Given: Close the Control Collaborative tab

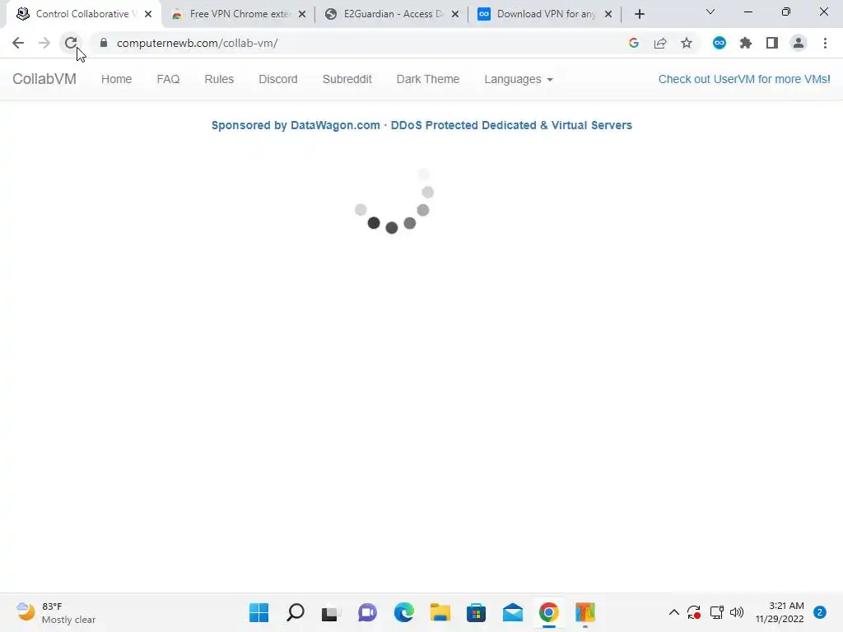Looking at the screenshot, I should (x=148, y=14).
